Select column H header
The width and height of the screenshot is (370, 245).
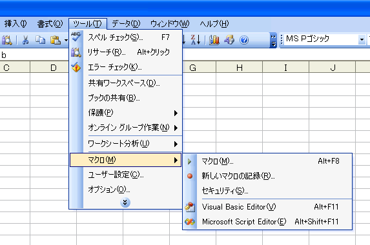240,68
